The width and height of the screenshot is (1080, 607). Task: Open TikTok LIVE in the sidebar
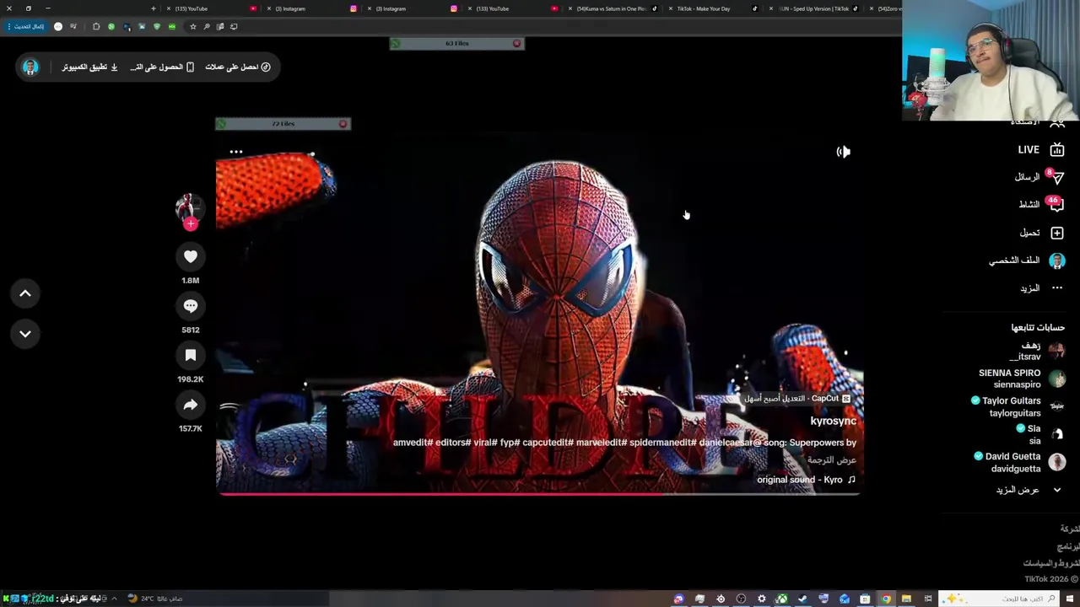(x=1040, y=150)
